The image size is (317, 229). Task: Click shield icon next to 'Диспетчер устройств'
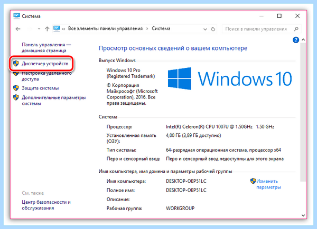click(16, 64)
